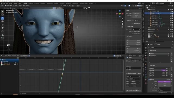Hide Cube.004 with its eye icon
This screenshot has width=174, height=98.
pyautogui.click(x=170, y=19)
